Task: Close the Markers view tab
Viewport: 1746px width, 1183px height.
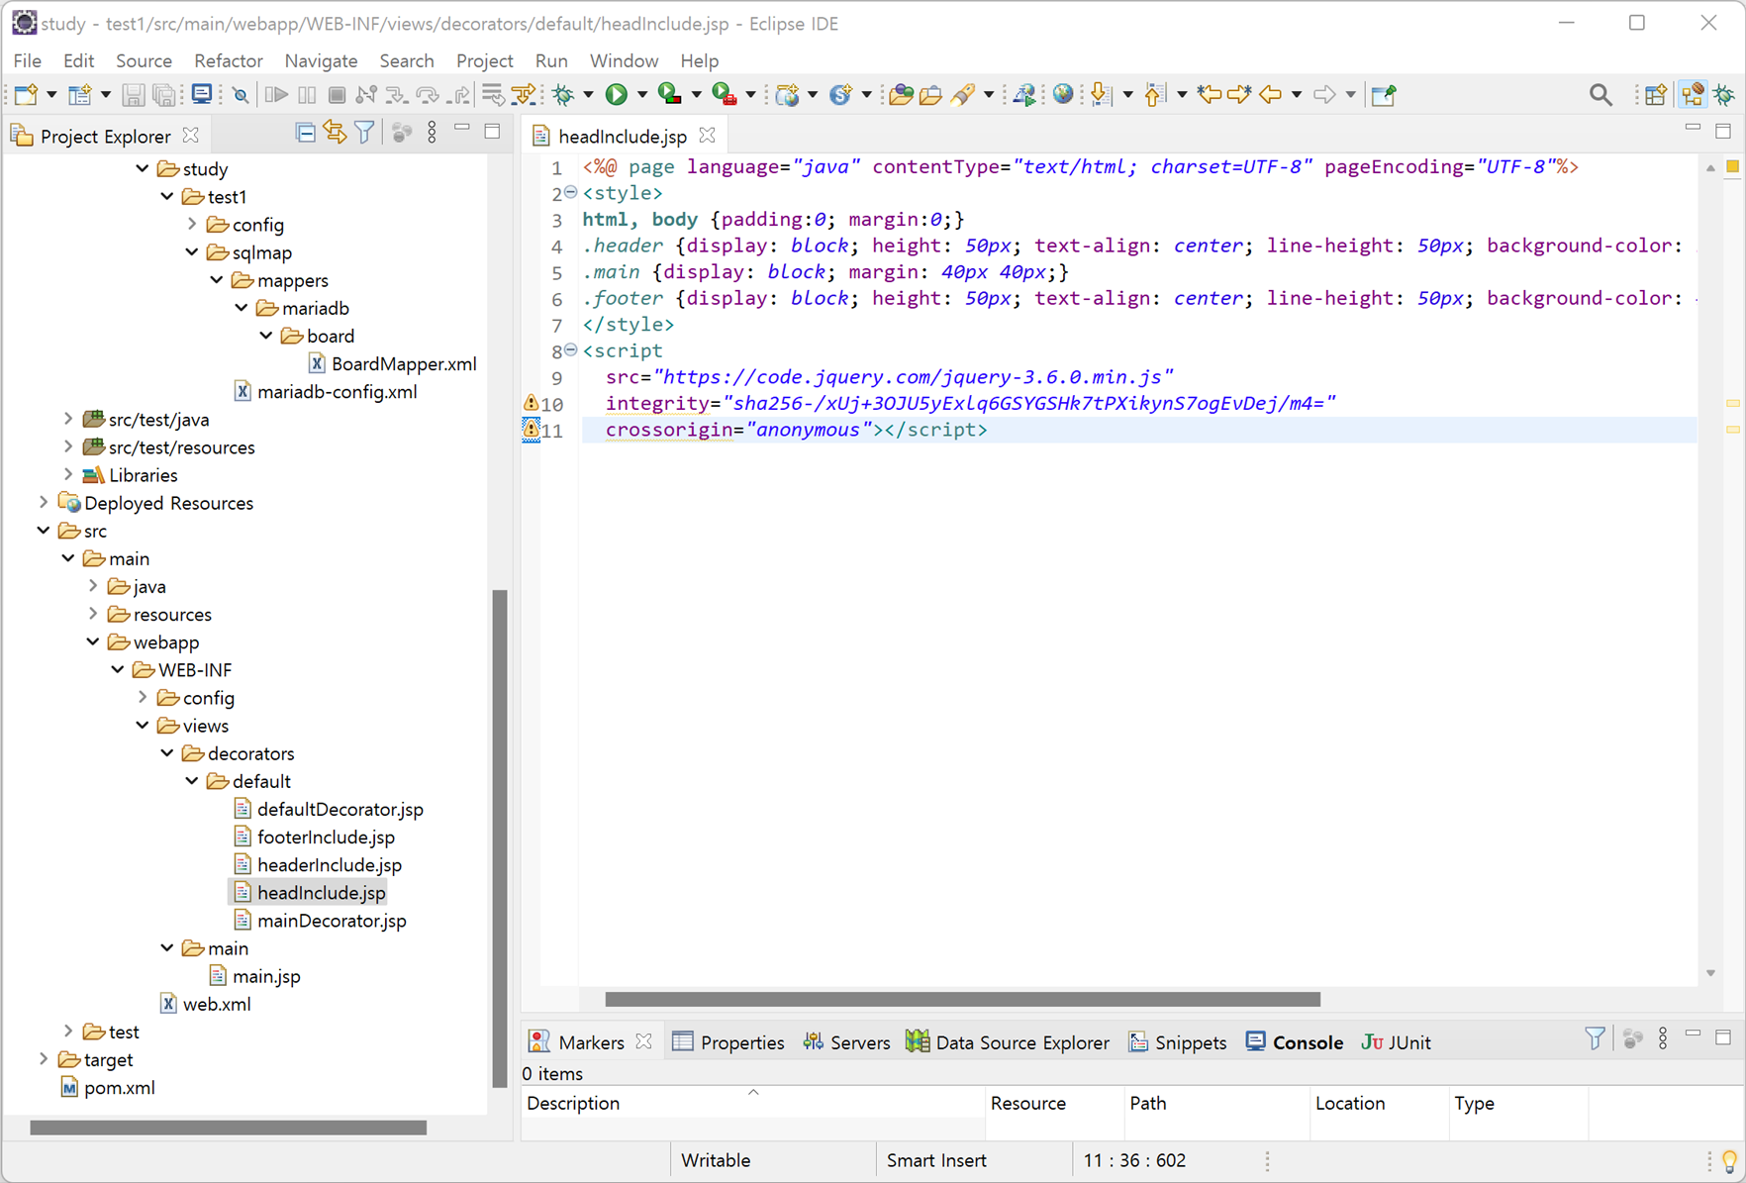Action: click(644, 1041)
